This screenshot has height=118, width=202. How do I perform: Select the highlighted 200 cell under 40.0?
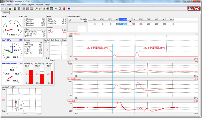[123, 24]
